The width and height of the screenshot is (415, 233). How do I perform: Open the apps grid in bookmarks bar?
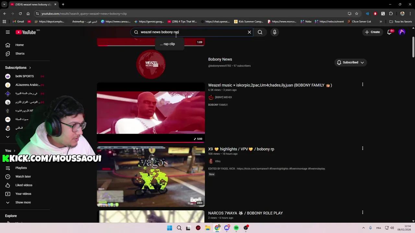click(4, 22)
